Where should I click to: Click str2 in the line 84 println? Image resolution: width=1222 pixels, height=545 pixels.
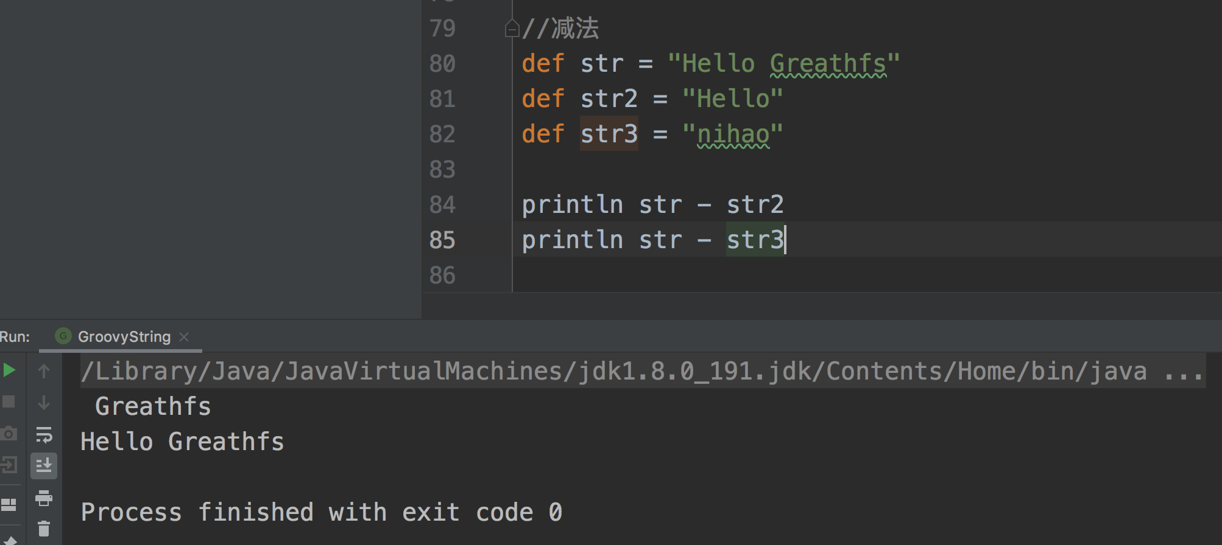755,204
